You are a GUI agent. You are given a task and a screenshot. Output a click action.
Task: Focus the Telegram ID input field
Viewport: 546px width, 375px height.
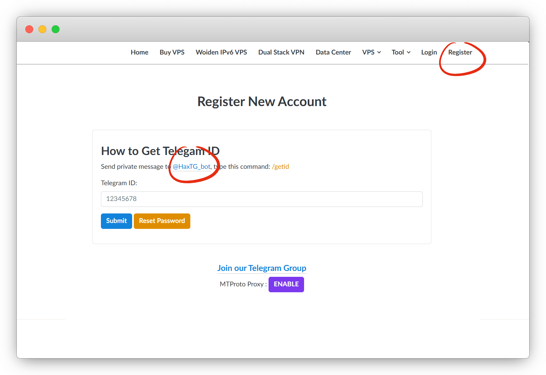pos(261,199)
